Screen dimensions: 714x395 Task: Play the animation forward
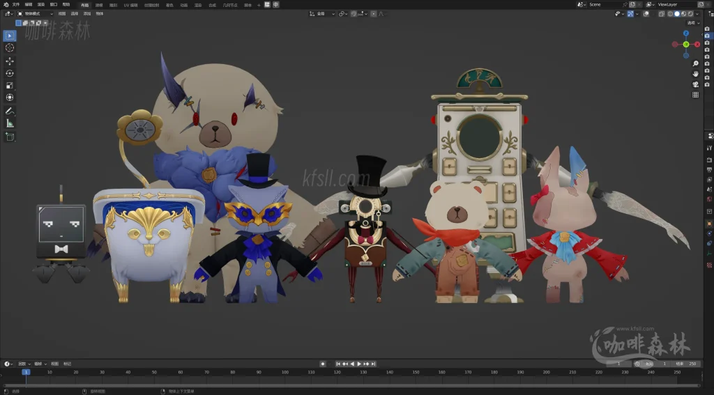click(x=359, y=364)
